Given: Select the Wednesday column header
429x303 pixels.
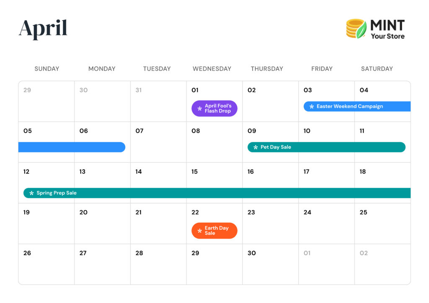Looking at the screenshot, I should click(212, 69).
